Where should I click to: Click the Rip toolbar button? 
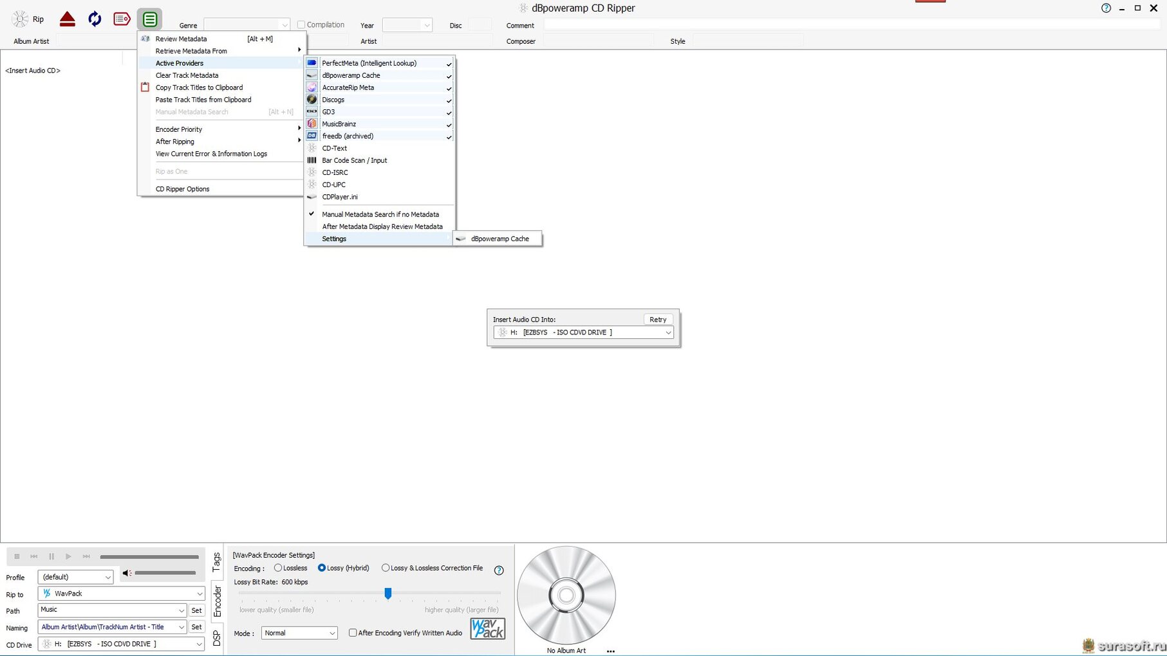28,19
